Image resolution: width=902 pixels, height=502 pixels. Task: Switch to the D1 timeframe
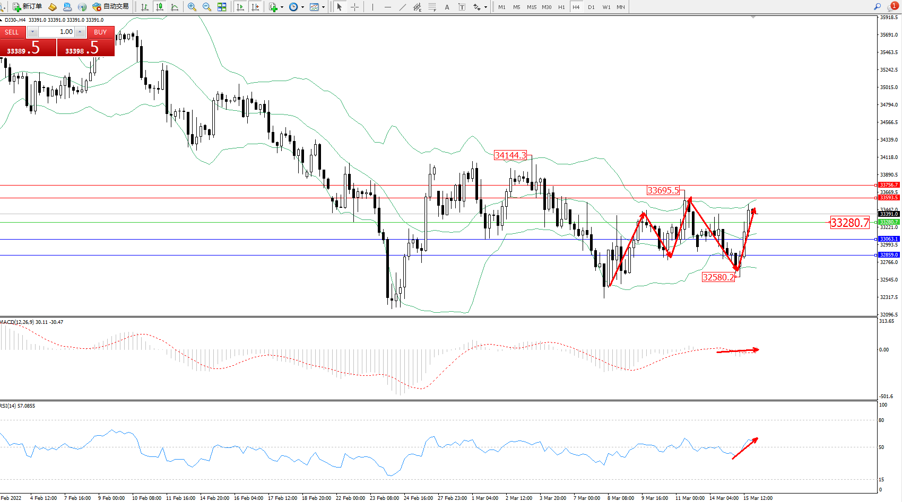click(591, 7)
